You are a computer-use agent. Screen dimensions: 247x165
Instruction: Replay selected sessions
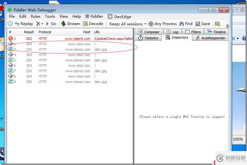[24, 24]
